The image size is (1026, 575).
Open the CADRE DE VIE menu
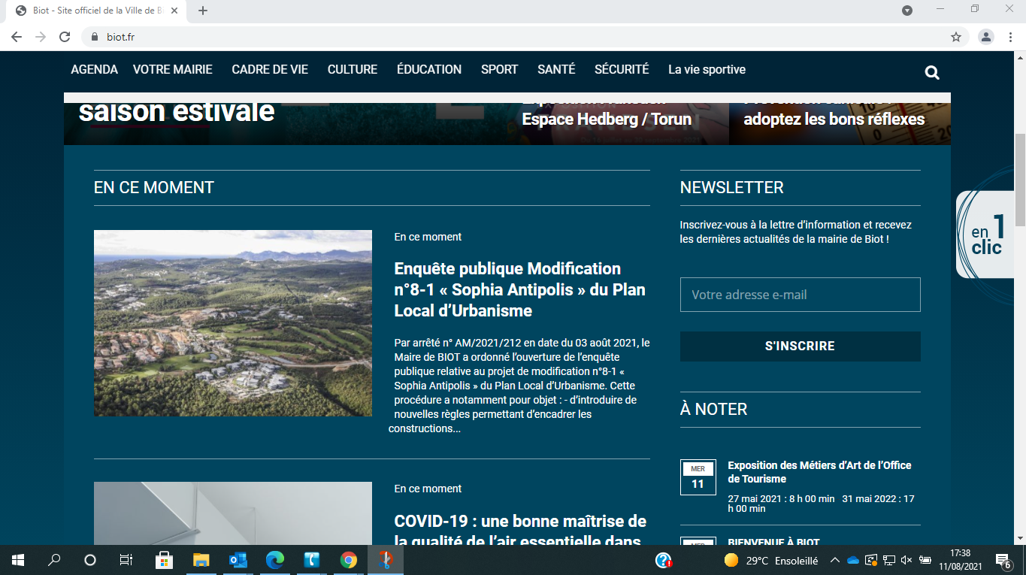pyautogui.click(x=270, y=69)
